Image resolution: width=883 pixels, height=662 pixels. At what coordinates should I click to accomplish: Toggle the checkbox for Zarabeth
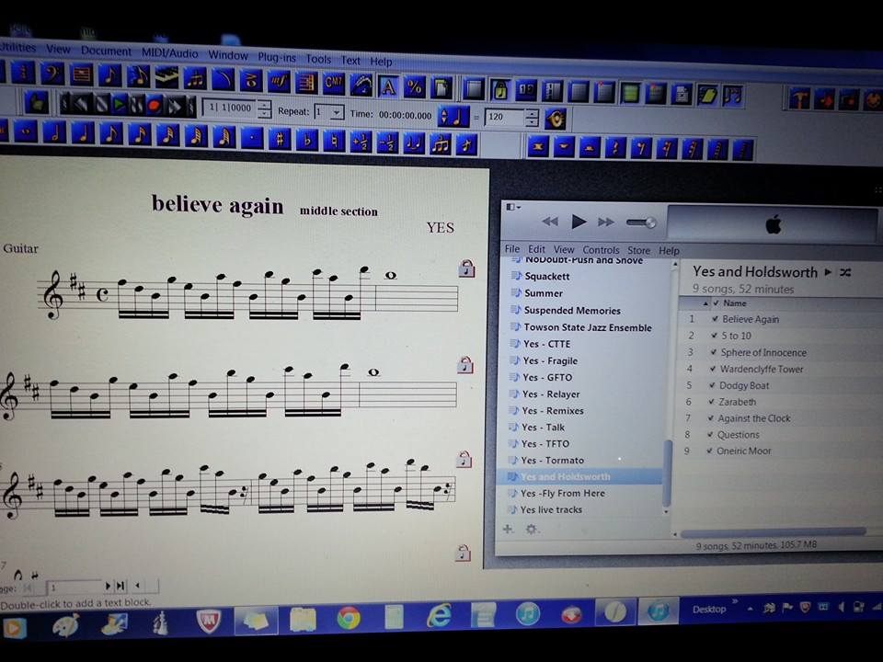(x=712, y=402)
